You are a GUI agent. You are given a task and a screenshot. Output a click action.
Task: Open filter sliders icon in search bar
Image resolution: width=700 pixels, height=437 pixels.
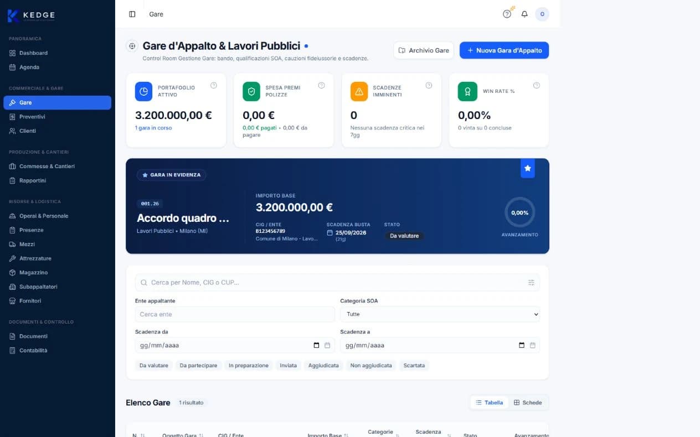[x=531, y=283]
